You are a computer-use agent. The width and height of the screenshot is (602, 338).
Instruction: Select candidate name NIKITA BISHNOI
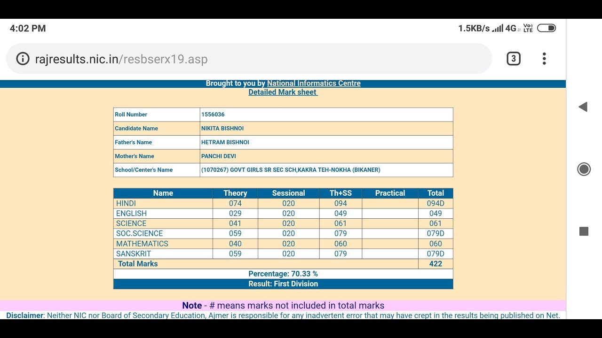[222, 128]
